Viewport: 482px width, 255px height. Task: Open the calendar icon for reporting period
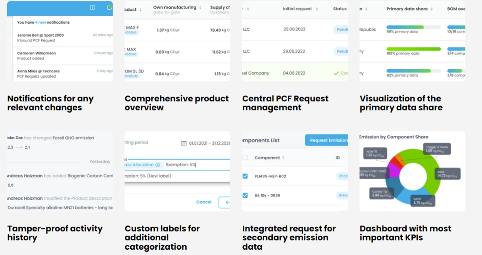click(184, 143)
